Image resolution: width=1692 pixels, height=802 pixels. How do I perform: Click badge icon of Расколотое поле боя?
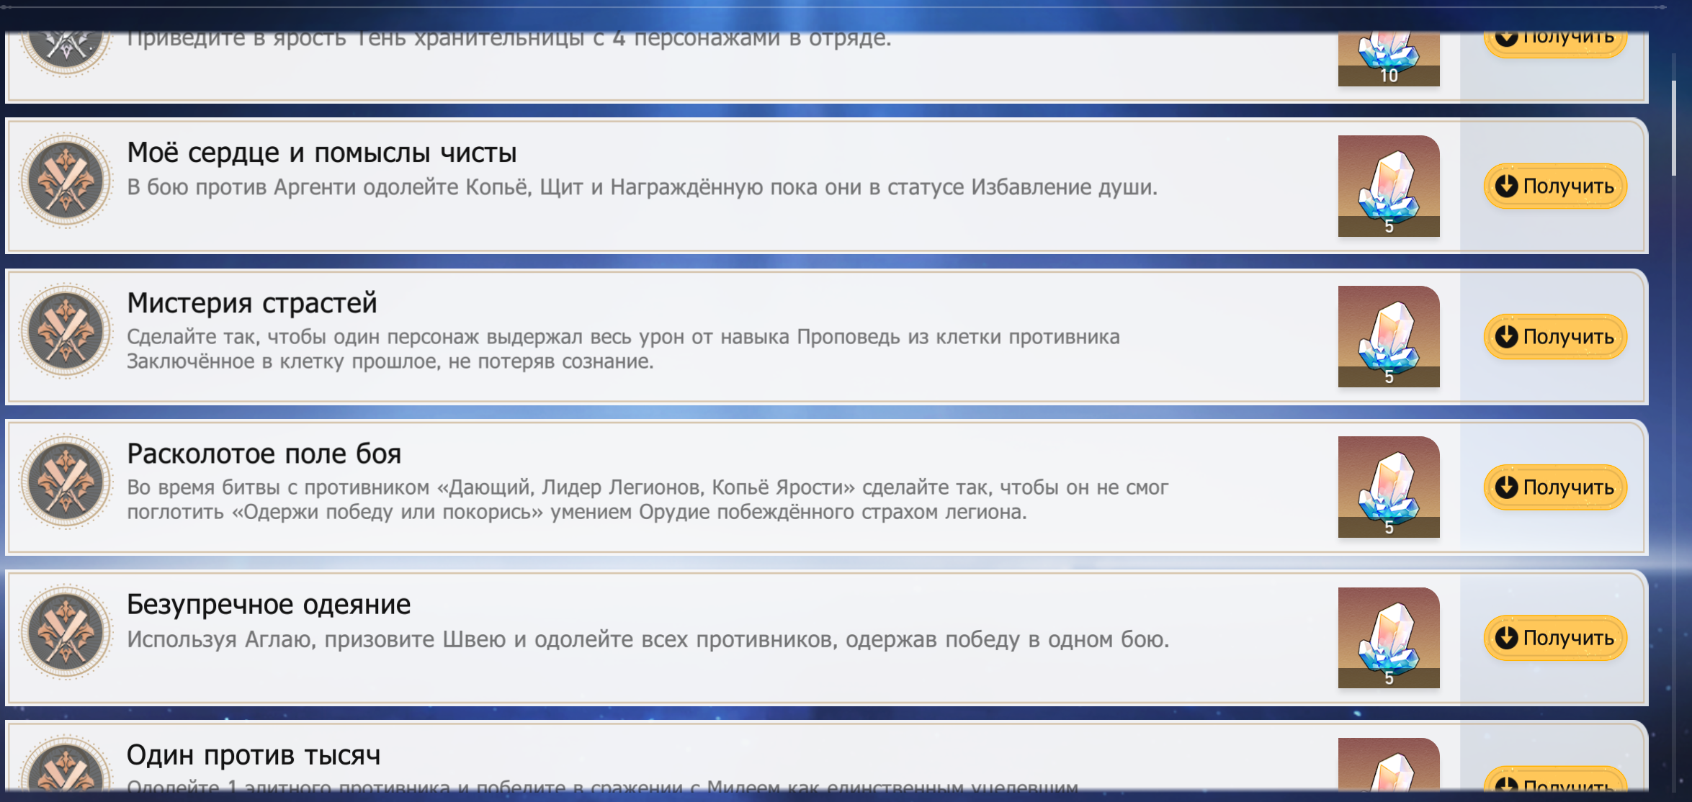point(66,482)
